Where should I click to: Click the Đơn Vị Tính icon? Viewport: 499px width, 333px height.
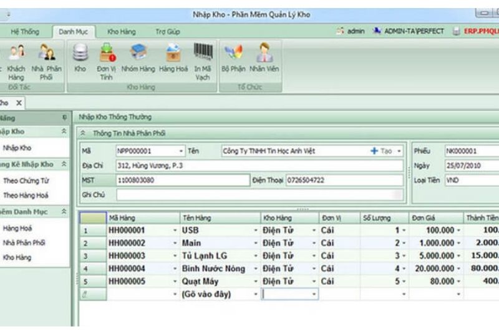tap(106, 59)
